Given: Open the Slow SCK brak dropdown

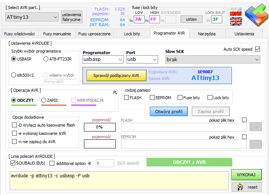Looking at the screenshot, I should click(x=212, y=59).
